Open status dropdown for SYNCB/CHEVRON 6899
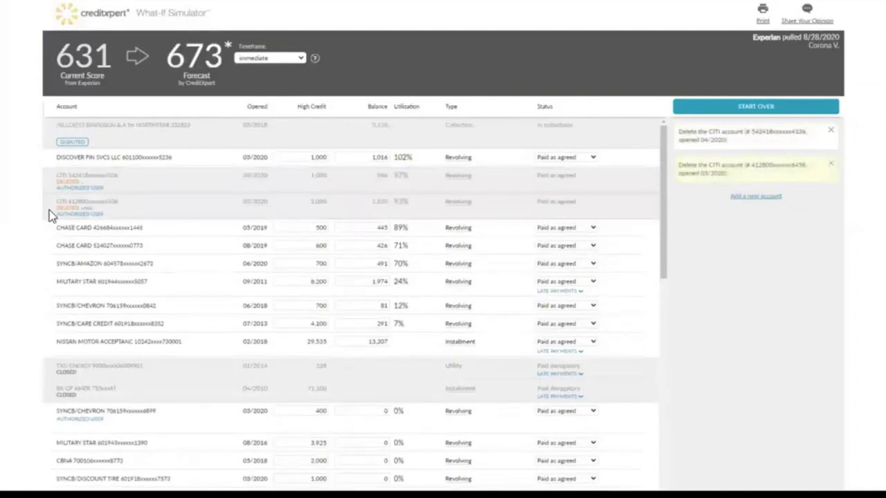The height and width of the screenshot is (498, 886). 566,411
